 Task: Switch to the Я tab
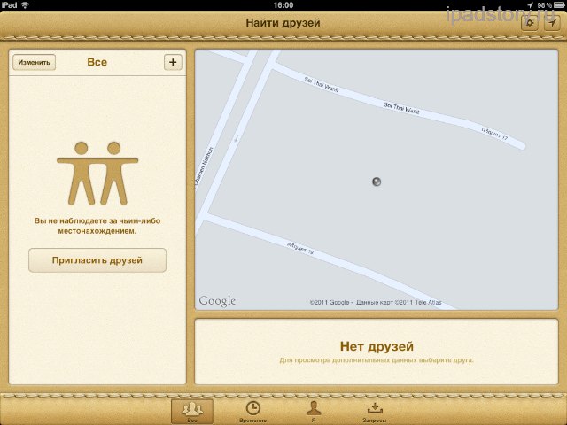[314, 411]
